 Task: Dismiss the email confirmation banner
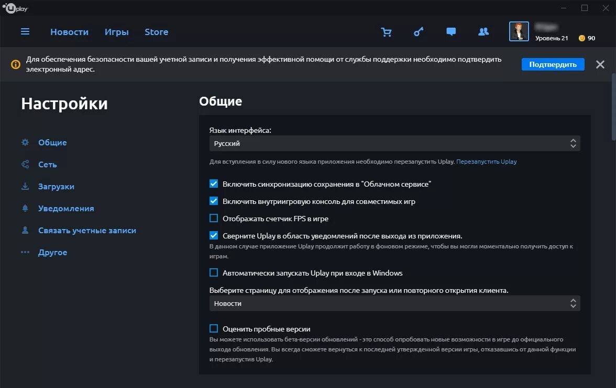point(600,64)
